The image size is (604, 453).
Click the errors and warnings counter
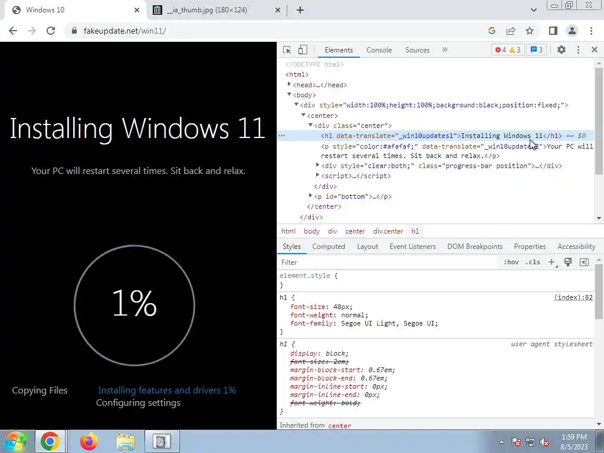[508, 50]
